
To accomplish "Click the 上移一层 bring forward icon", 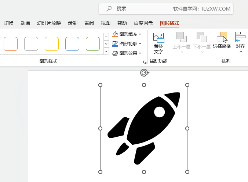I will click(181, 37).
